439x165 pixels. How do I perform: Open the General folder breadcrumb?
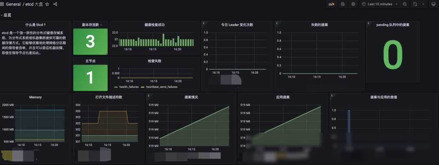click(13, 4)
